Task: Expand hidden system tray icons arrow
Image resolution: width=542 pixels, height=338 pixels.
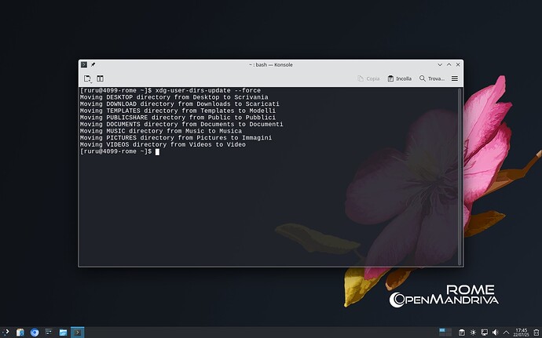Action: (505, 332)
